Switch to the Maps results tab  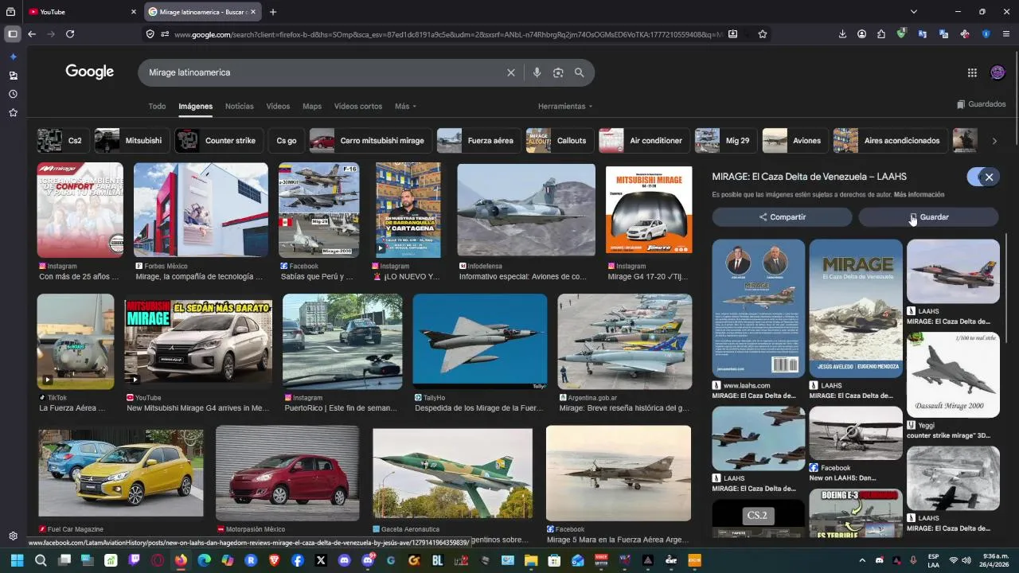[312, 107]
